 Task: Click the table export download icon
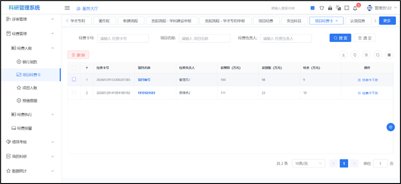(x=343, y=55)
